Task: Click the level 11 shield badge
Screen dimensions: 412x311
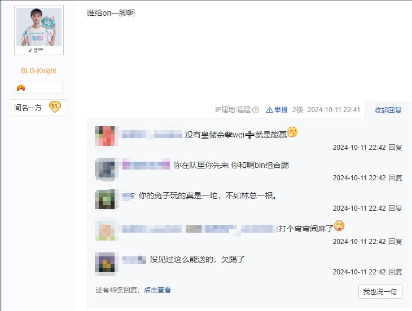Action: [55, 107]
